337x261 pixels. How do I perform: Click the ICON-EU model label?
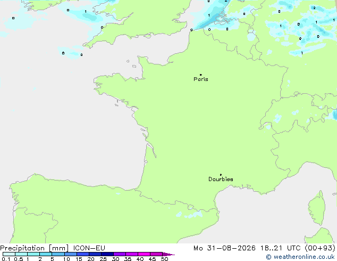click(x=89, y=248)
